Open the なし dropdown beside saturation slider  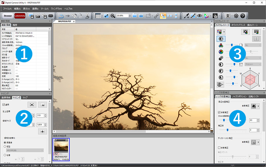(x=253, y=45)
